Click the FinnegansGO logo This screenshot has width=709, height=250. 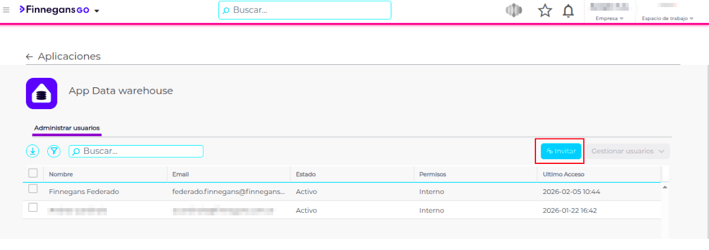click(54, 10)
